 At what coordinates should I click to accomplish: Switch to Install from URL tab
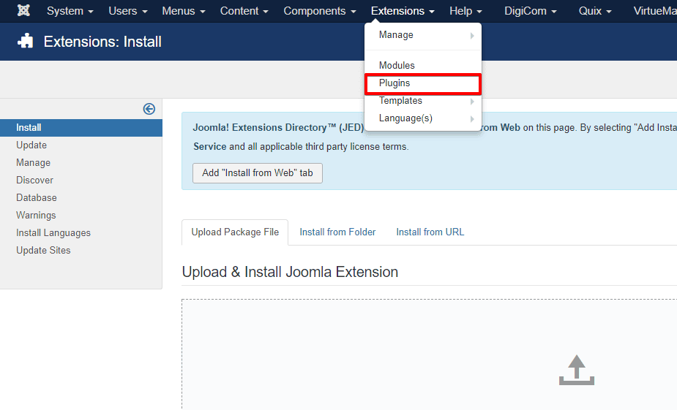[430, 232]
